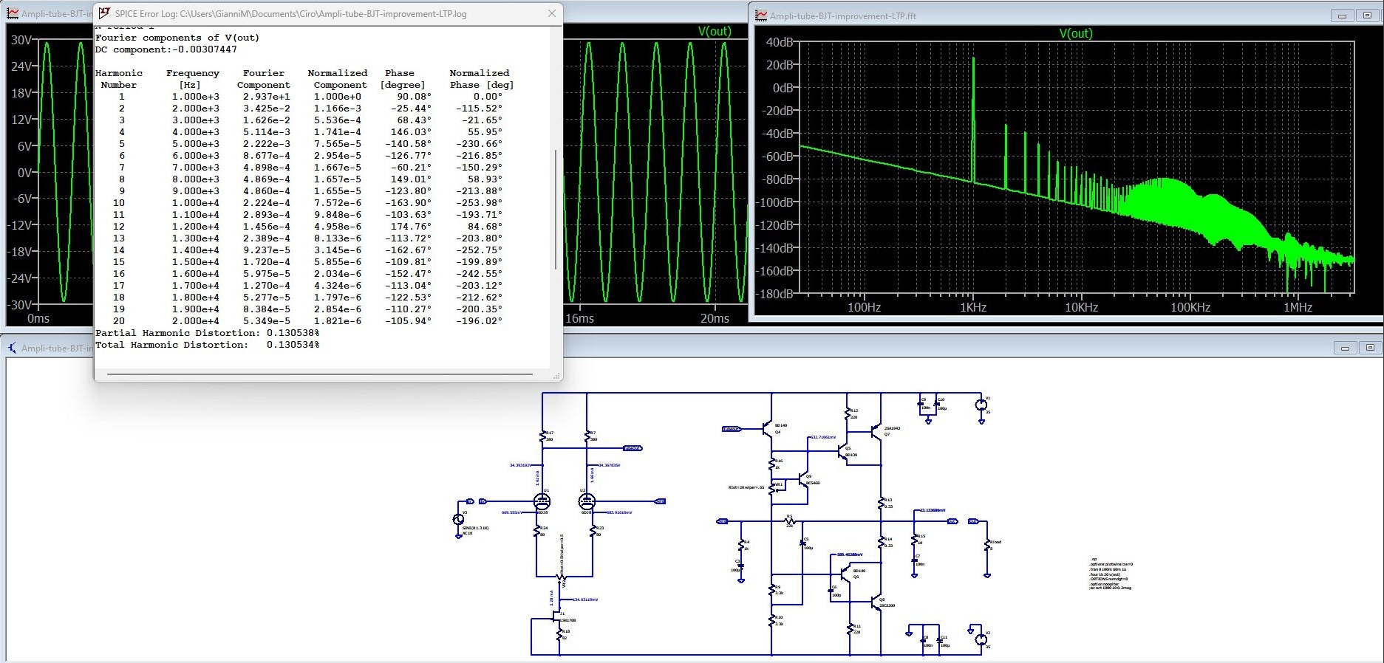Click the tubeout input flag at Q4
This screenshot has height=663, width=1384.
coord(732,429)
